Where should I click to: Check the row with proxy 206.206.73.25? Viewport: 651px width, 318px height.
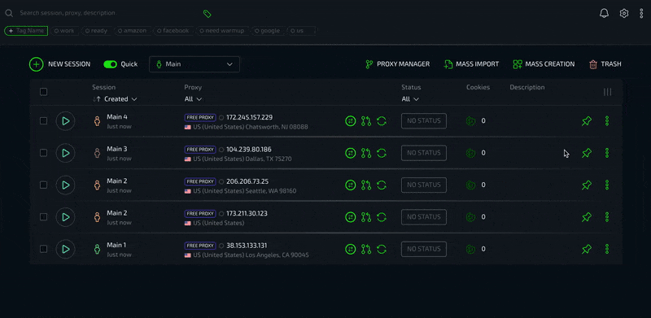[44, 185]
